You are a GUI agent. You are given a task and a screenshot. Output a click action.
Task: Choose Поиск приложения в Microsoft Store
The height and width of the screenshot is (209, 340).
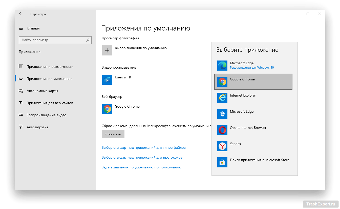point(260,160)
